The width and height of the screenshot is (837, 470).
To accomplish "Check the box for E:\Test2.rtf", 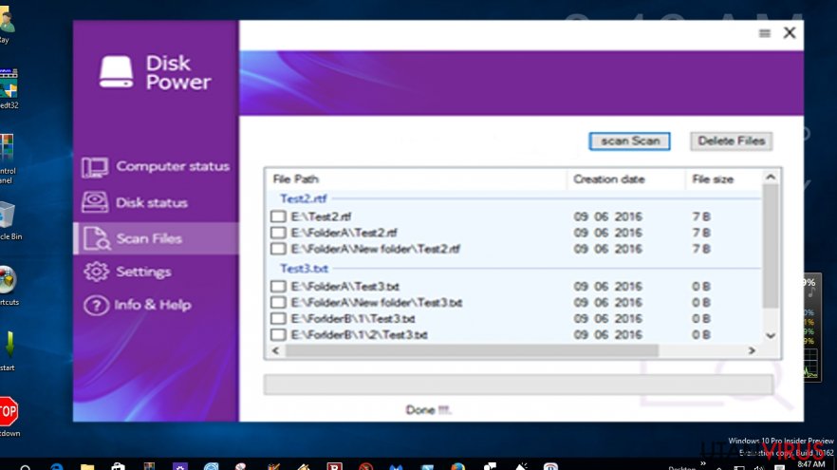I will [x=278, y=216].
